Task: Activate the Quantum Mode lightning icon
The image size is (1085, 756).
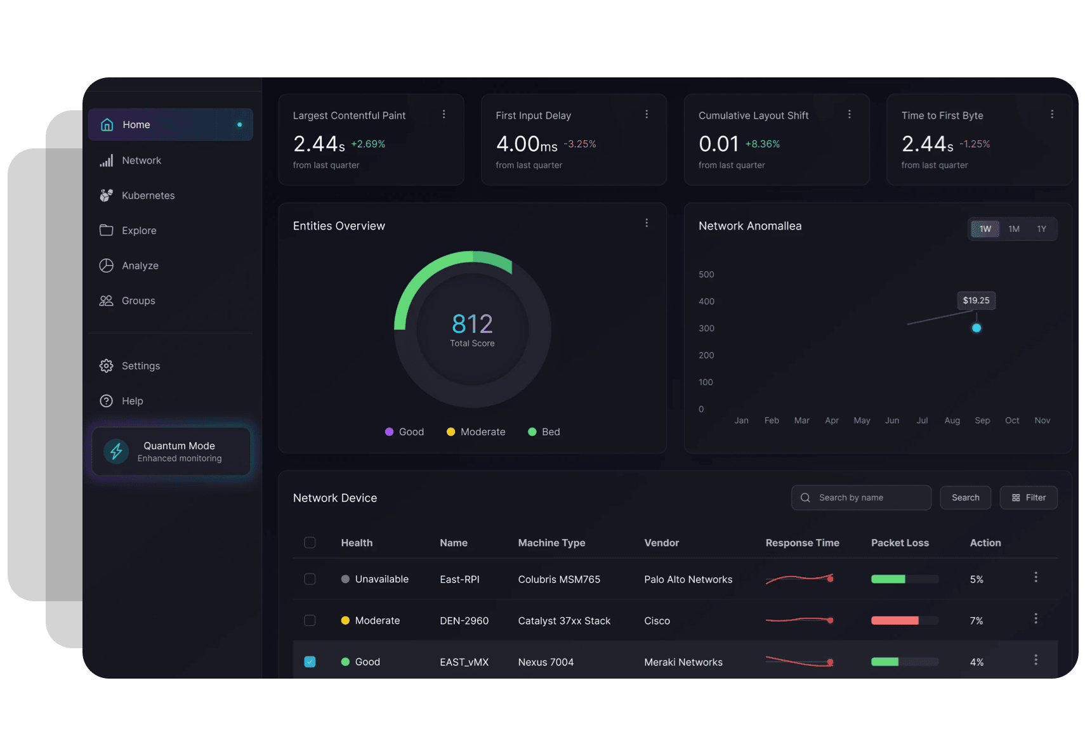Action: [x=116, y=452]
